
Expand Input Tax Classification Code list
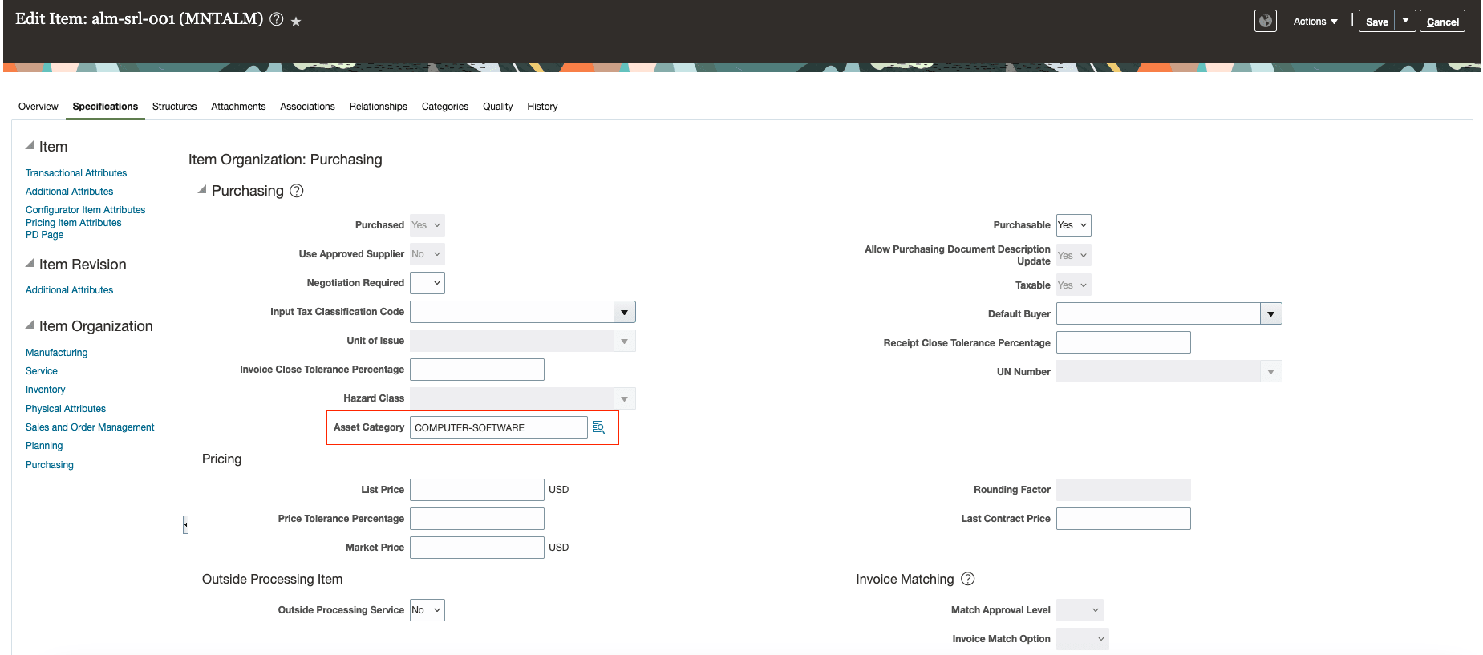point(625,312)
